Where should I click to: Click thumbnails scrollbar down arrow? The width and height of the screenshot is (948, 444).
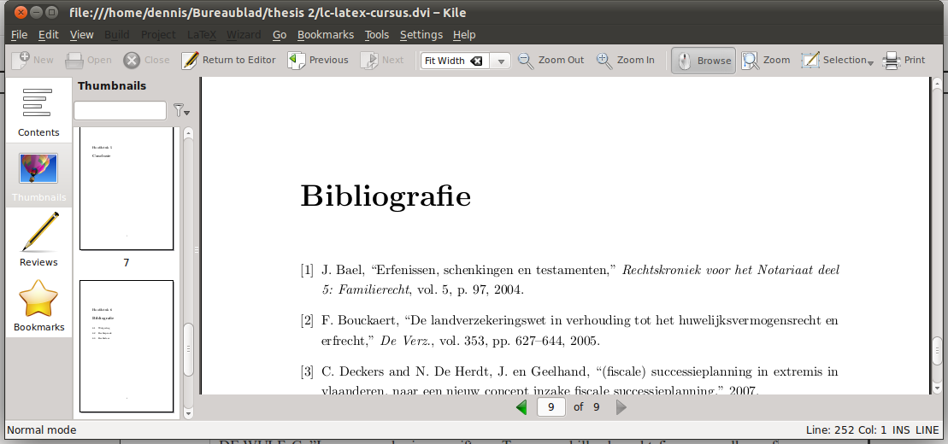click(188, 414)
